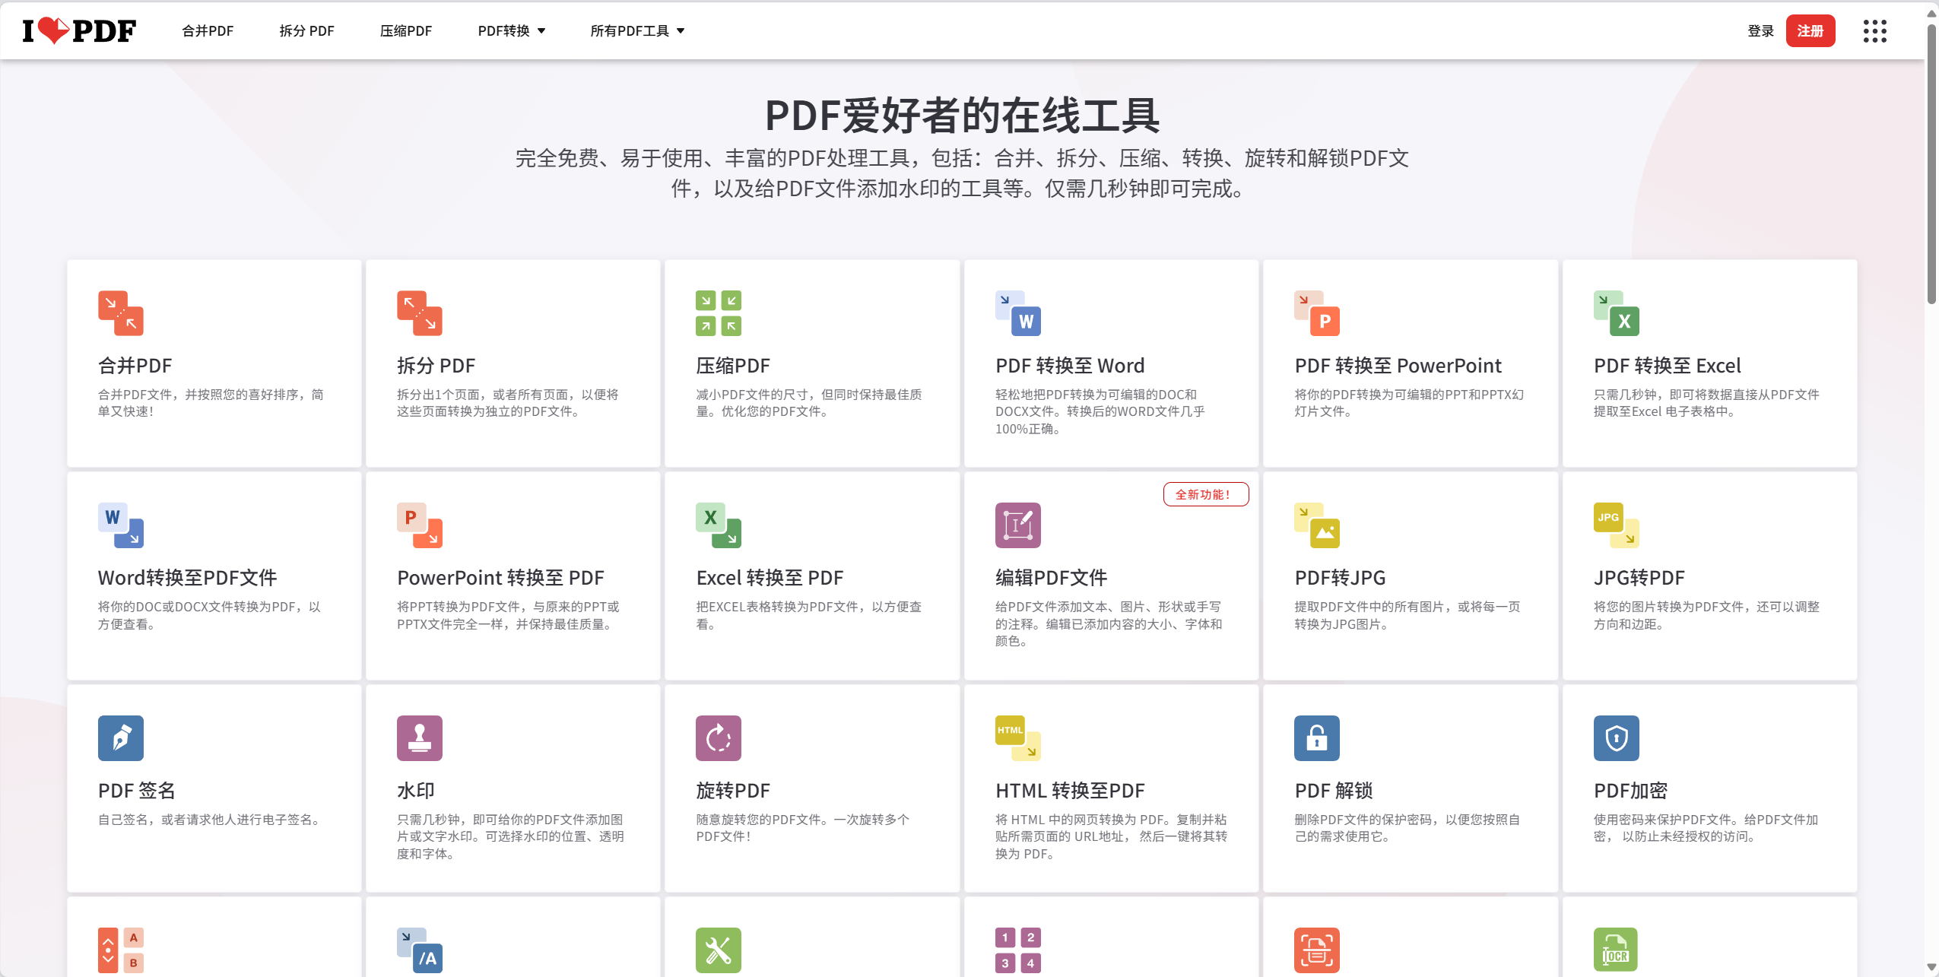Image resolution: width=1939 pixels, height=977 pixels.
Task: Click the HTML 转换至PDF card title
Action: (x=1070, y=791)
